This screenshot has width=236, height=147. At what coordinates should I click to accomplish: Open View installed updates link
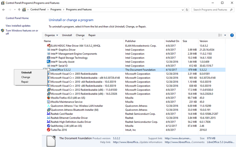(x=18, y=26)
